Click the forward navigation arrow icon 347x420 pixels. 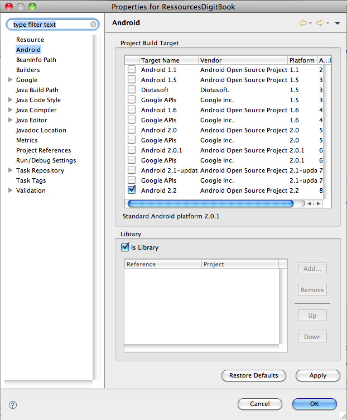click(320, 23)
